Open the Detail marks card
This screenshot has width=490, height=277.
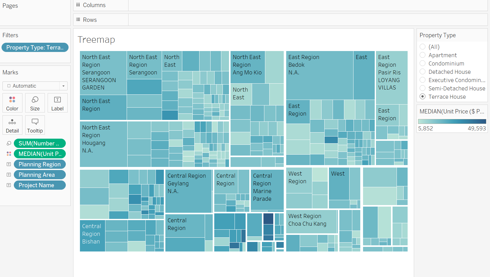coord(12,125)
